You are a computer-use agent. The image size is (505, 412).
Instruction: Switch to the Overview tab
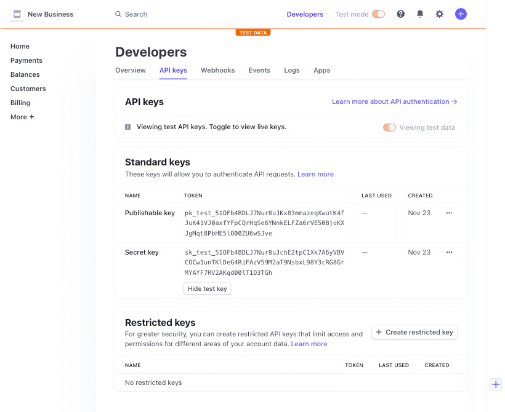[131, 70]
